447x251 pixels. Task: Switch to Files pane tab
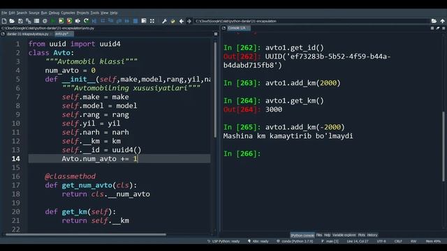pos(319,235)
